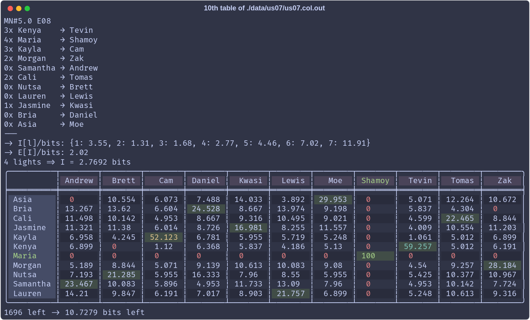Click the 'Tevin' column header
This screenshot has width=530, height=320.
pyautogui.click(x=418, y=180)
